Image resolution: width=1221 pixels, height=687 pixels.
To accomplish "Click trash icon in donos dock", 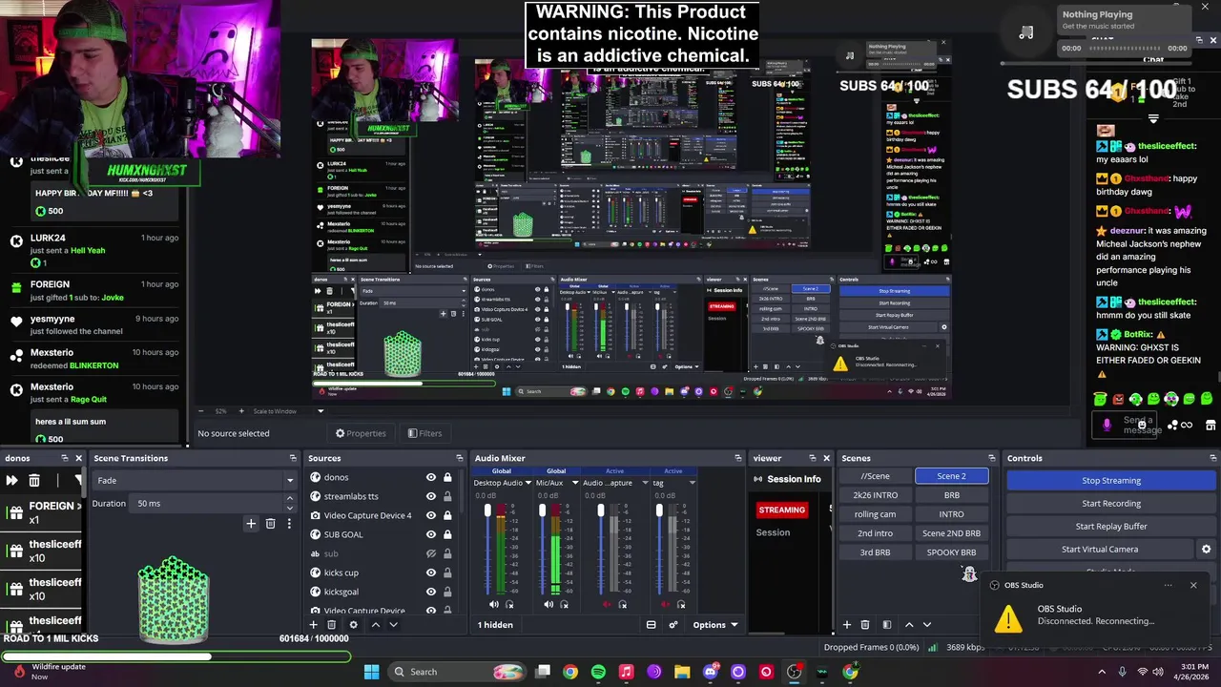I will click(34, 481).
